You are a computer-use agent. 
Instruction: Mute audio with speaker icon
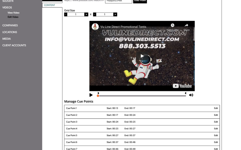coord(191,95)
